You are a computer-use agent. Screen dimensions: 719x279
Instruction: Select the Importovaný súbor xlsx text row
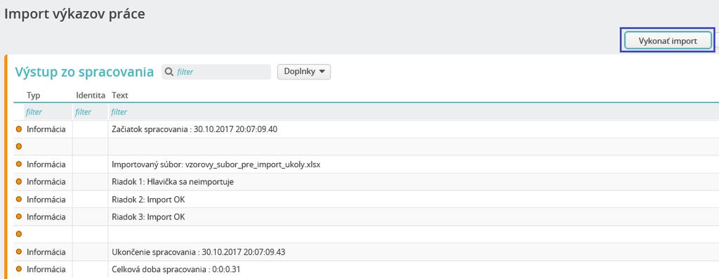coord(216,164)
